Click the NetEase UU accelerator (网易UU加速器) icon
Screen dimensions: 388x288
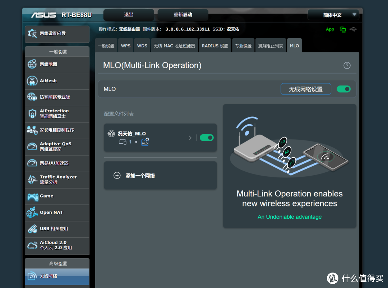tap(32, 163)
